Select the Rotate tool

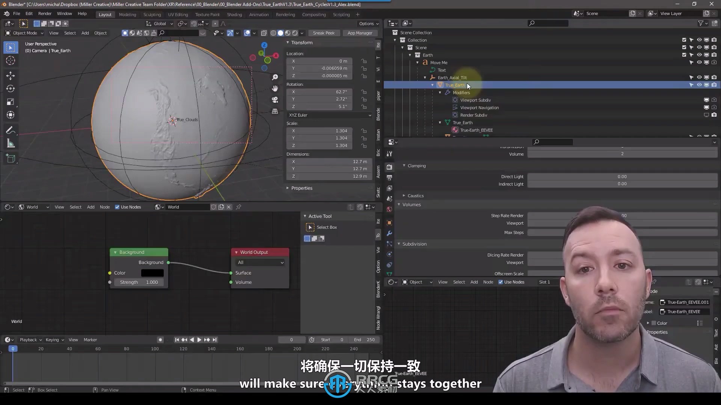coord(11,89)
